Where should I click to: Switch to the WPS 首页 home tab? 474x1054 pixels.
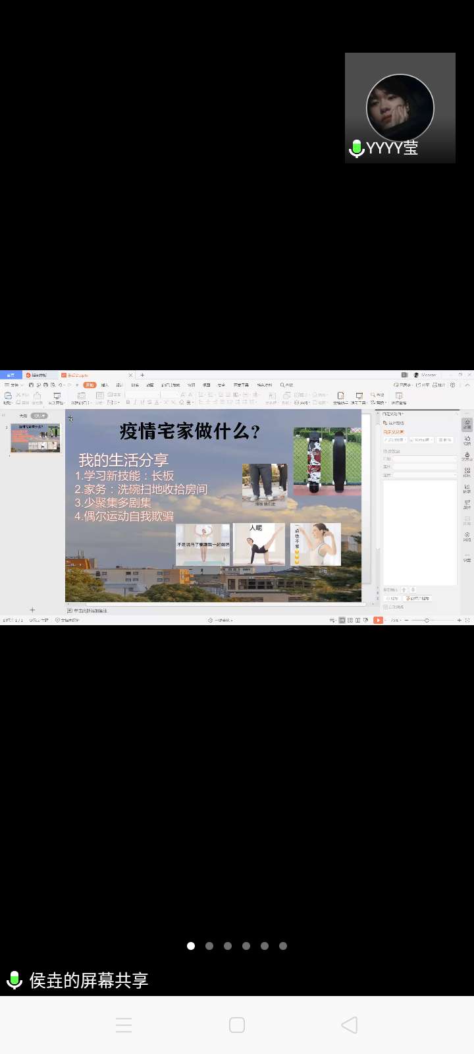coord(11,375)
